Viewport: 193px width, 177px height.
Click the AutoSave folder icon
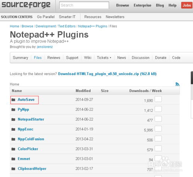click(x=14, y=99)
